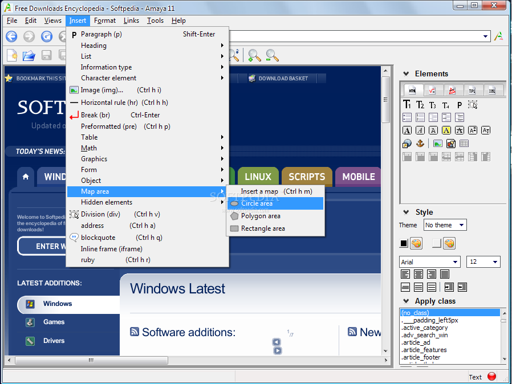Viewport: 512px width, 384px height.
Task: Open background color palette picker
Action: pos(450,243)
